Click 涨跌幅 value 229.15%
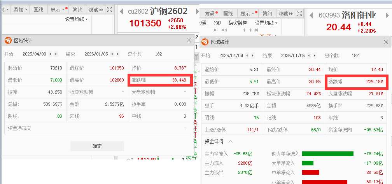The height and width of the screenshot is (184, 392). (x=375, y=82)
